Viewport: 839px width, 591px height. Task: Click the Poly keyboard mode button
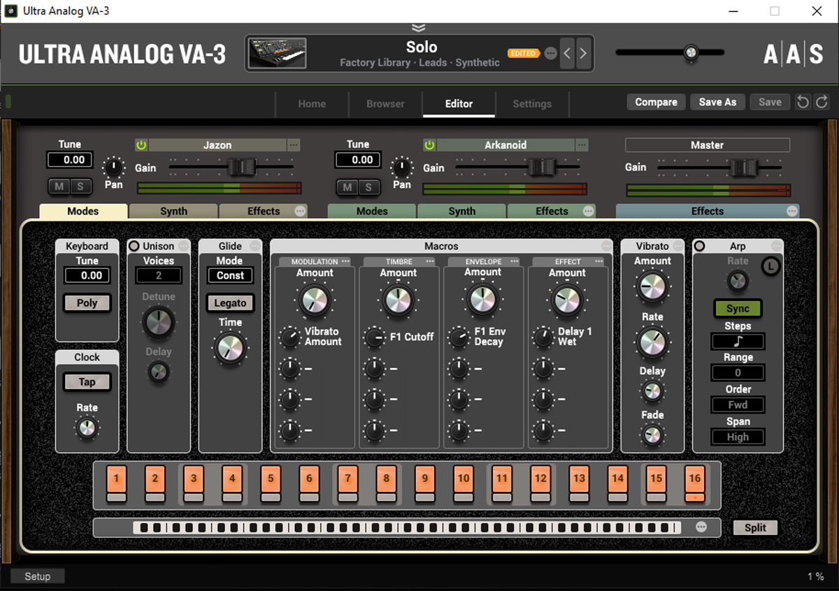pos(87,303)
